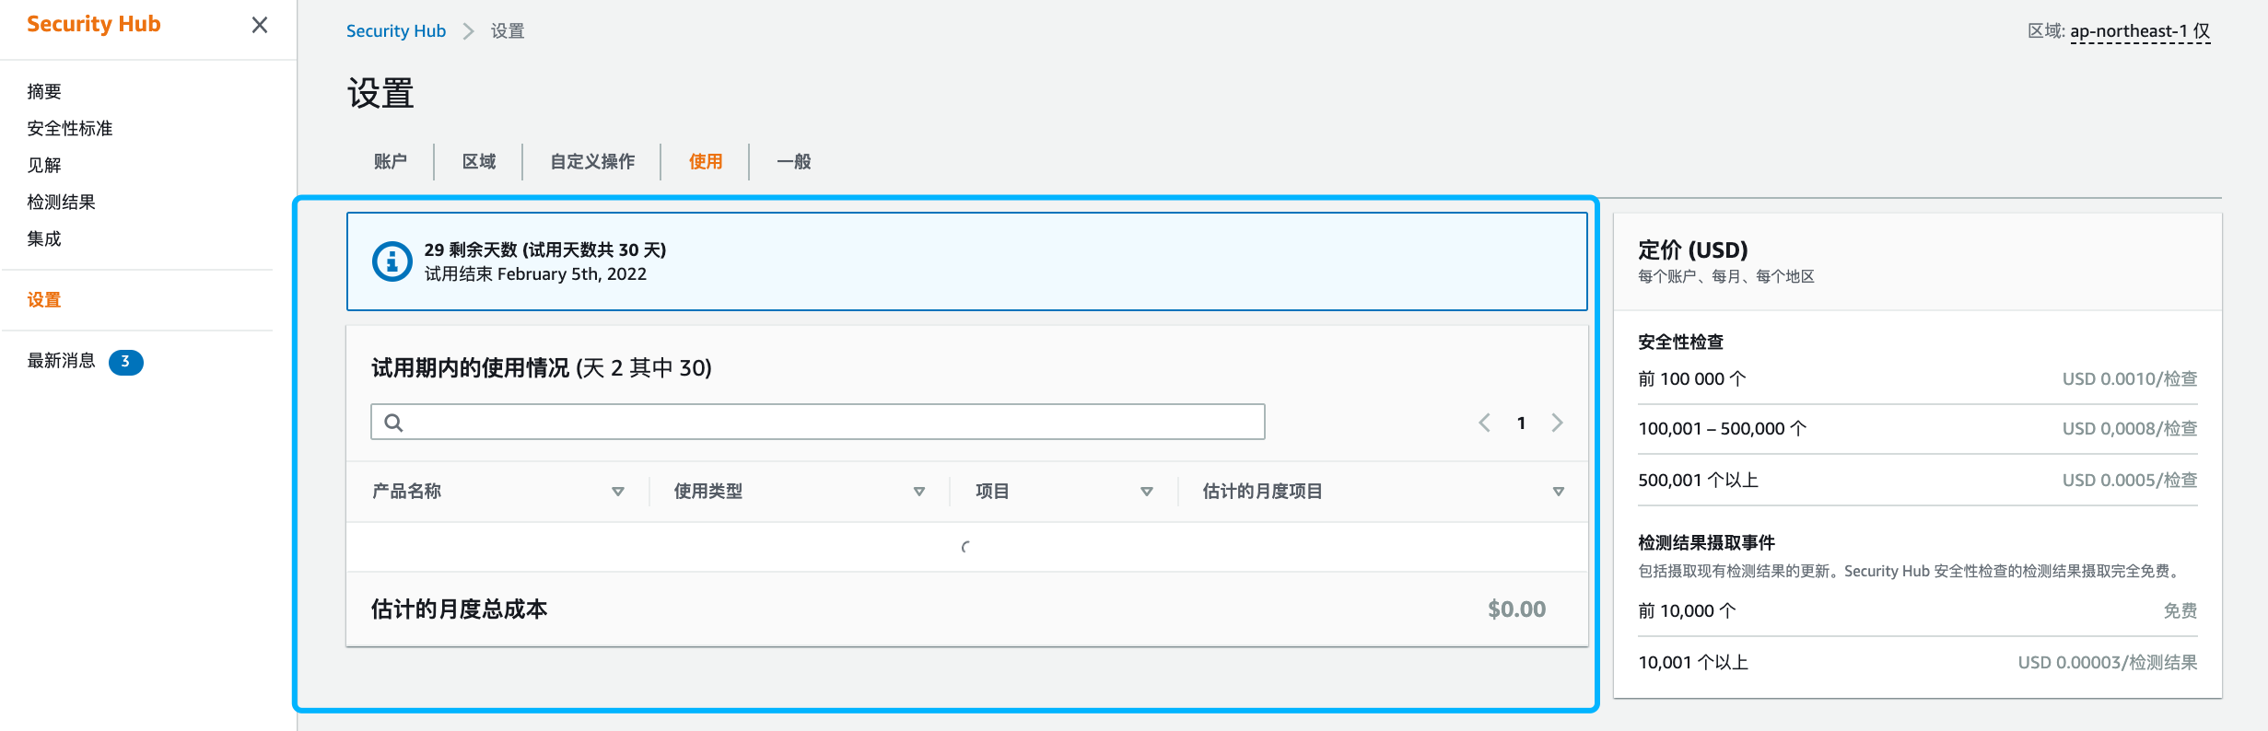The width and height of the screenshot is (2268, 731).
Task: Close the Security Hub side navigation
Action: 260,25
